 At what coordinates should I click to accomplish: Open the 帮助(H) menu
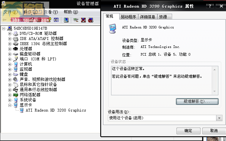click(71, 12)
